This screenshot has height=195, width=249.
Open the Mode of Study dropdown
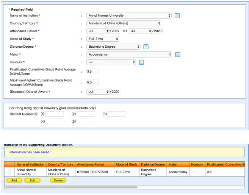[103, 39]
